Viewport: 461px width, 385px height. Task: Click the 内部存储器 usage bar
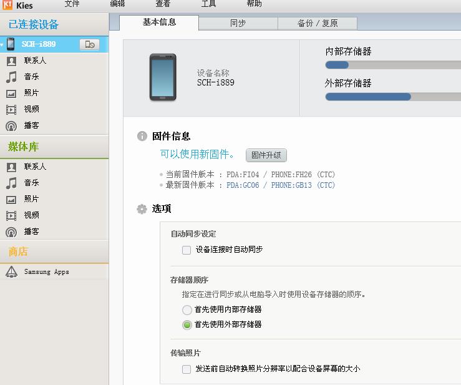tap(393, 65)
